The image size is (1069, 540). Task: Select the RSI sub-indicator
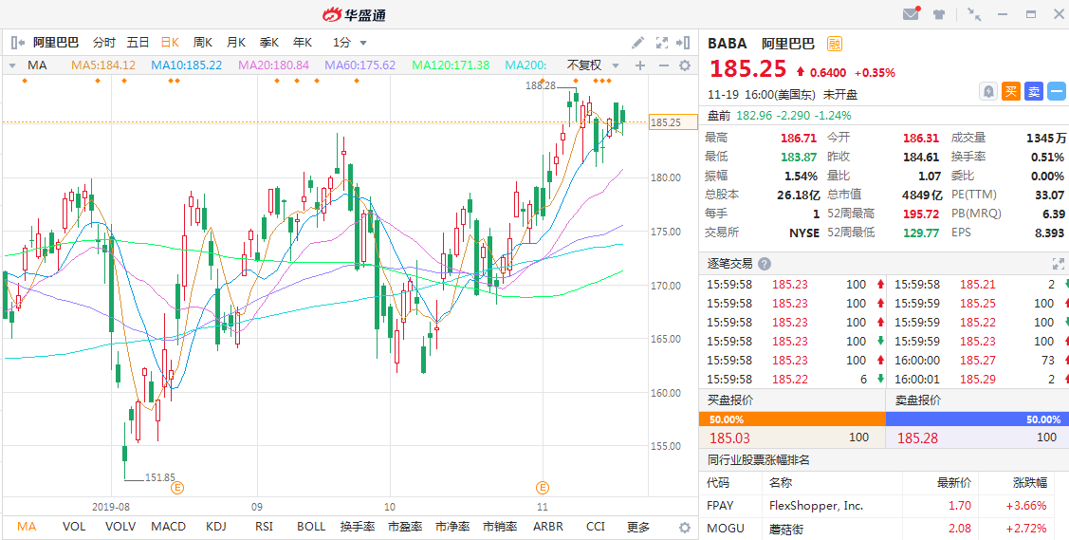tap(264, 527)
